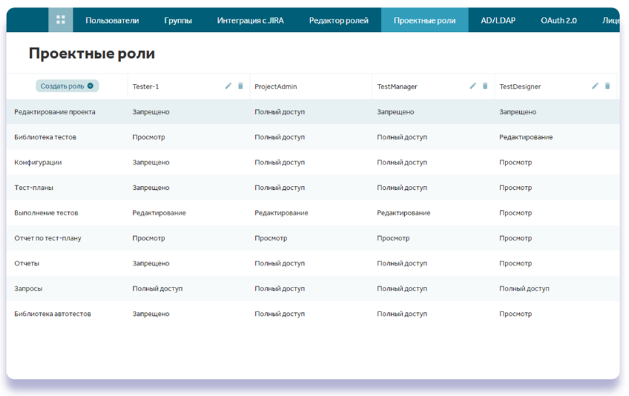The image size is (629, 396).
Task: Click TestDesigner Редактирование value in Библиотека тестов
Action: point(526,137)
